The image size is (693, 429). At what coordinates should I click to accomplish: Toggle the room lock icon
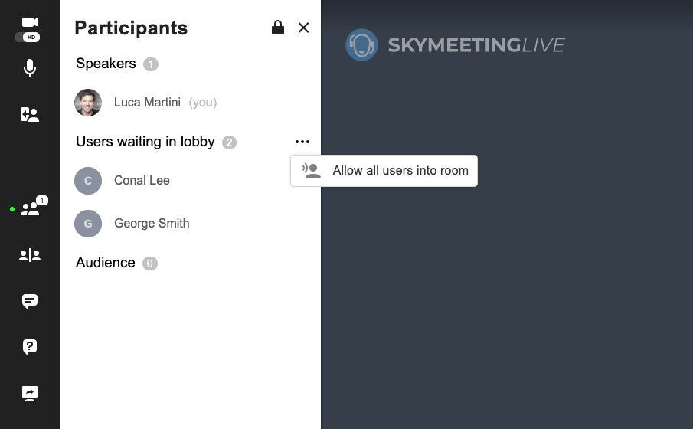[x=278, y=28]
